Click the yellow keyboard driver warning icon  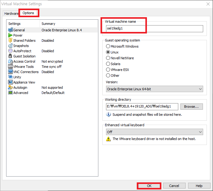point(108,139)
